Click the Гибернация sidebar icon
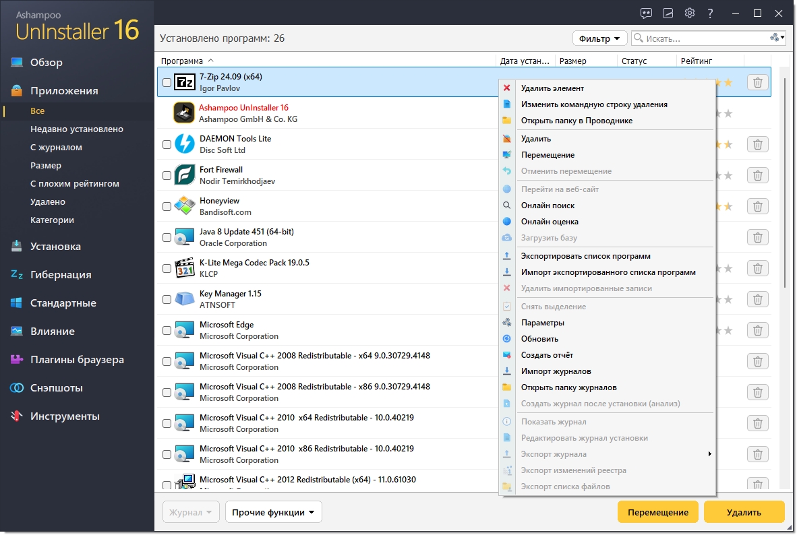Viewport: 797px width, 535px height. [17, 275]
